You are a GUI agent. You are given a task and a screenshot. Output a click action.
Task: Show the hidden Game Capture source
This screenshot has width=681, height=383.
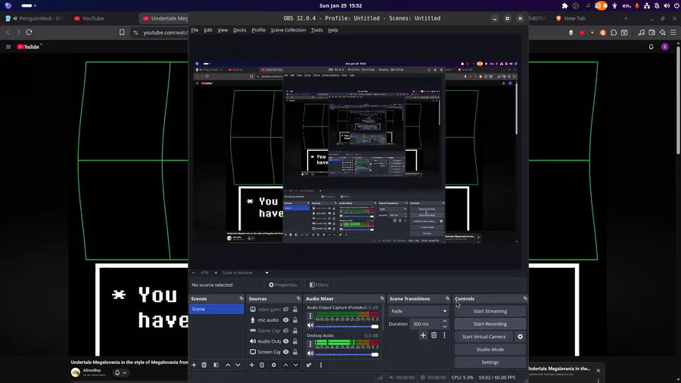coord(286,331)
